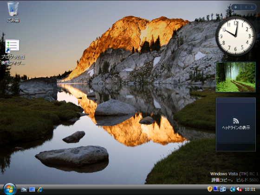The width and height of the screenshot is (260, 195).
Task: Open the Windows Start orb
Action: coord(10,189)
